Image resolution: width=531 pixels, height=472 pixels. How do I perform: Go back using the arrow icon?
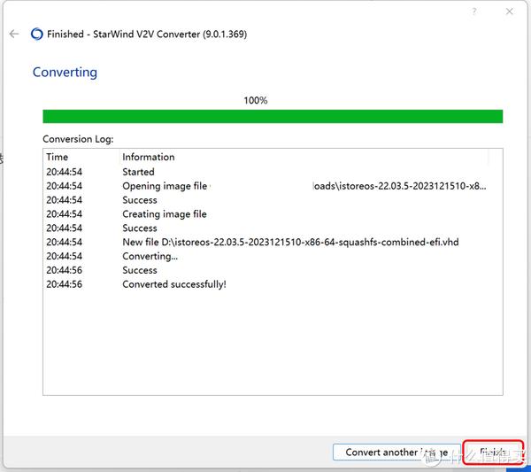[14, 34]
